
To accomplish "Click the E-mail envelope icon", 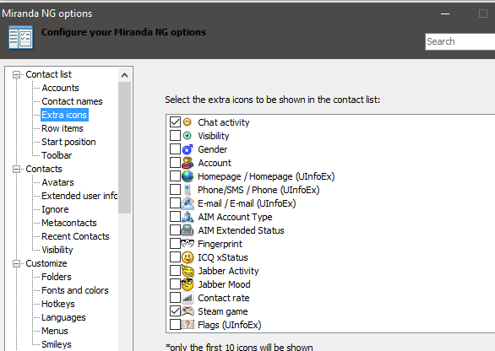I will [188, 203].
